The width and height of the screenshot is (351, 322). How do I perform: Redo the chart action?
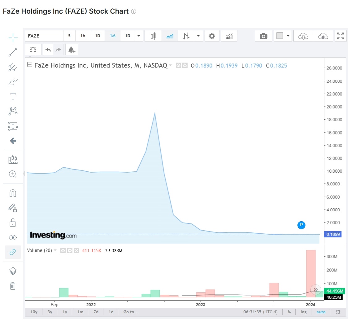click(58, 50)
